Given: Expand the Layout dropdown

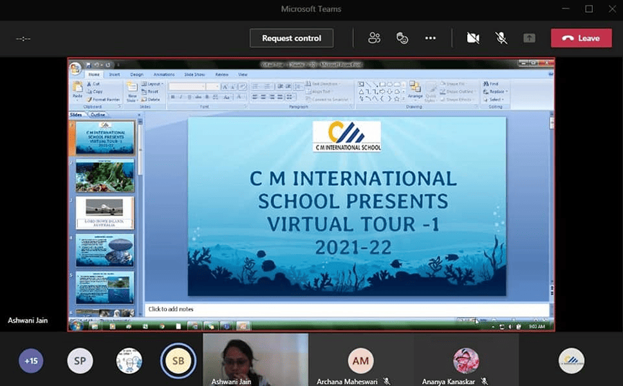Looking at the screenshot, I should coord(153,84).
